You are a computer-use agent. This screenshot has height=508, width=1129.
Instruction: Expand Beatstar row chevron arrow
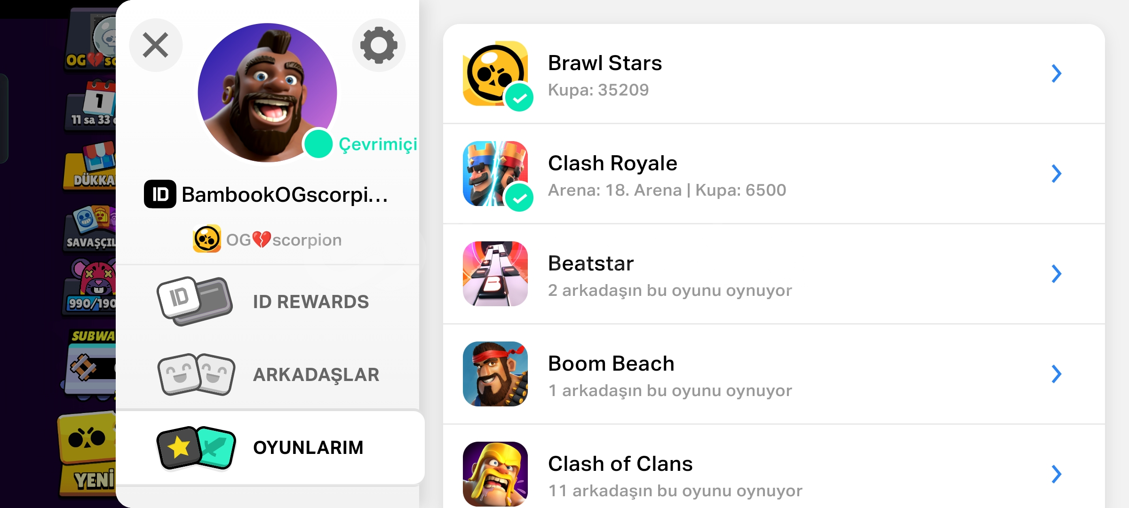(x=1057, y=274)
